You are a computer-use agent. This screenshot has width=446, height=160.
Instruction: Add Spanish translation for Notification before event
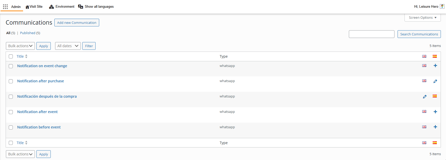click(x=435, y=127)
